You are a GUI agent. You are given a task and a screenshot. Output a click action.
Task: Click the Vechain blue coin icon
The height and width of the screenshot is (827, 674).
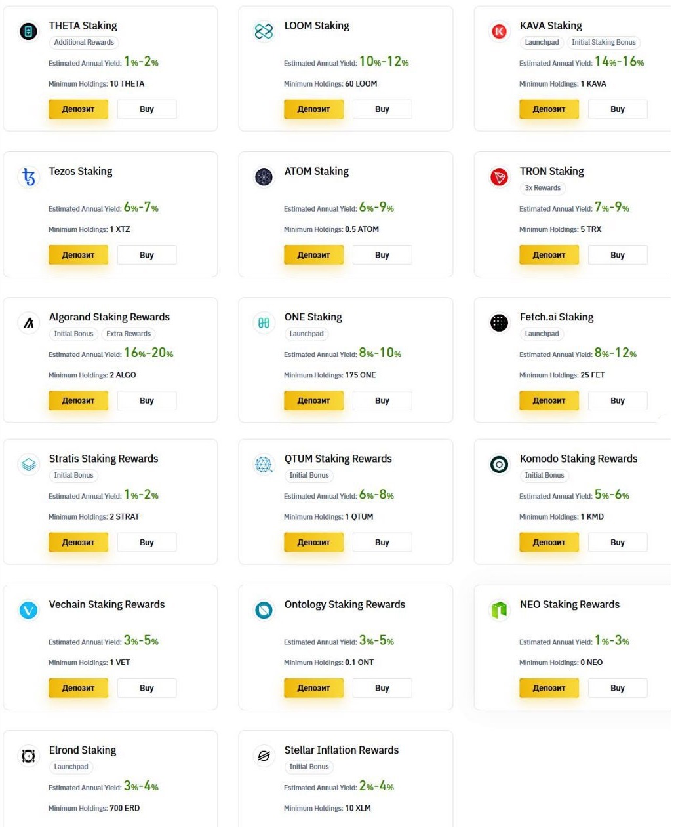click(x=28, y=610)
